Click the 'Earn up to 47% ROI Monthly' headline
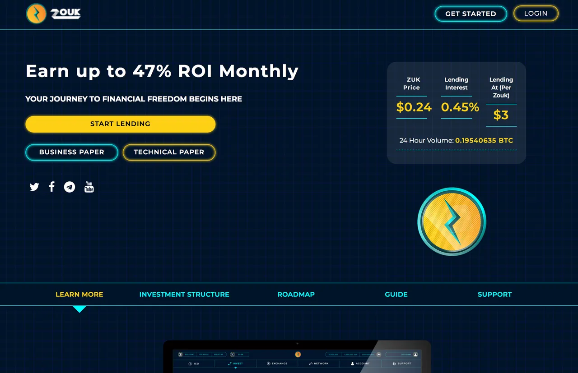Screen dimensions: 578x373 tap(162, 71)
